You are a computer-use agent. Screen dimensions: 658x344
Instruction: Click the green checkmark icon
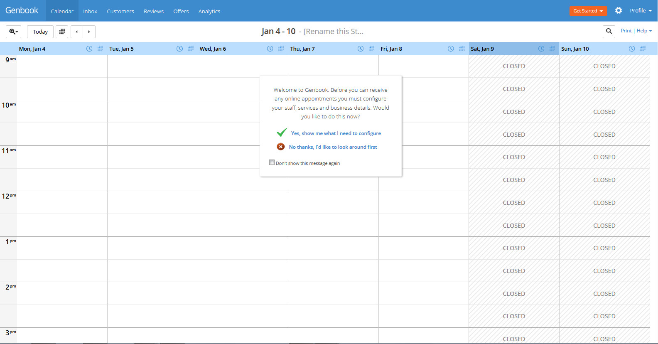[x=282, y=133]
